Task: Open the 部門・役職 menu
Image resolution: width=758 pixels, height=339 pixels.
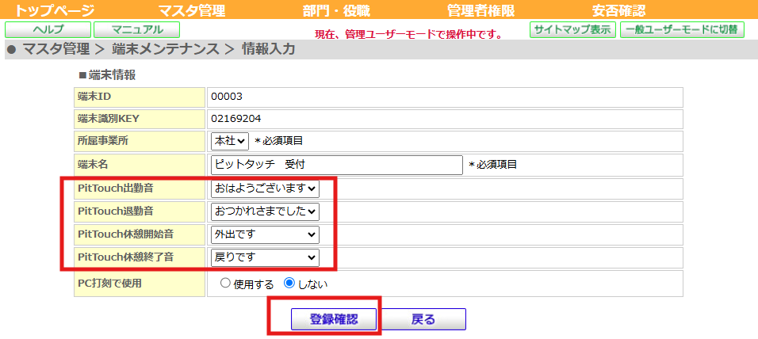Action: [x=336, y=10]
